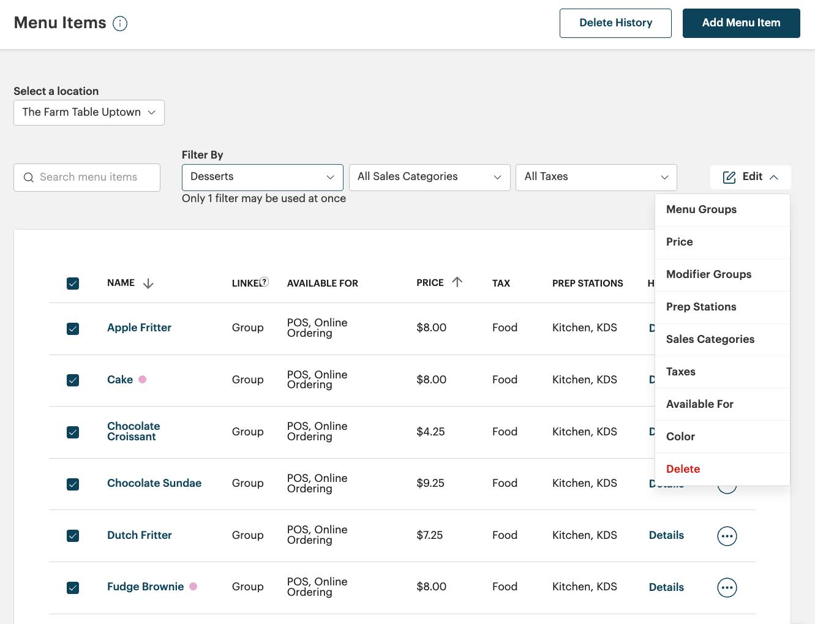
Task: Open the ellipsis menu for Fudge Brownie
Action: [x=727, y=587]
